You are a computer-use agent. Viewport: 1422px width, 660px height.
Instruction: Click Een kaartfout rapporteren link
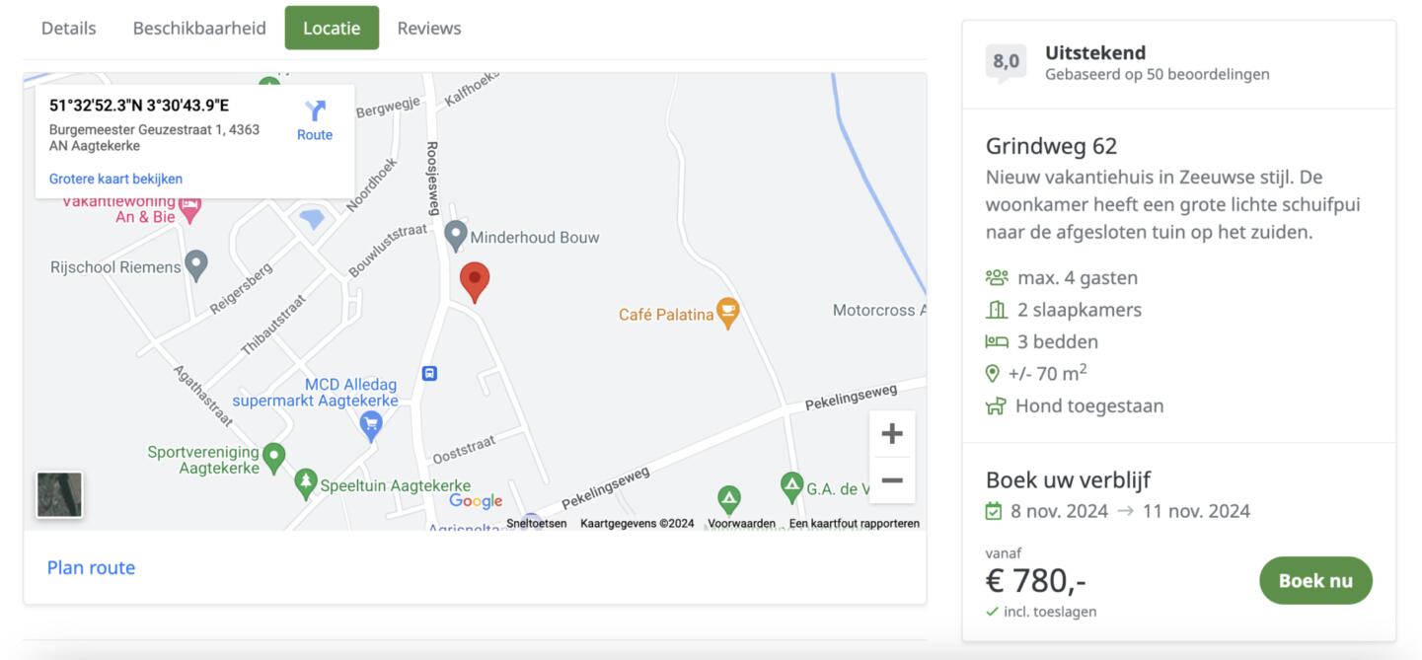tap(854, 524)
